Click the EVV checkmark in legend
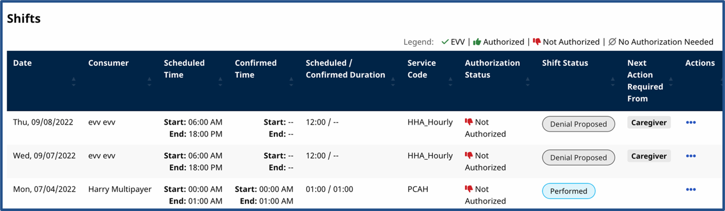The image size is (725, 211). [445, 42]
